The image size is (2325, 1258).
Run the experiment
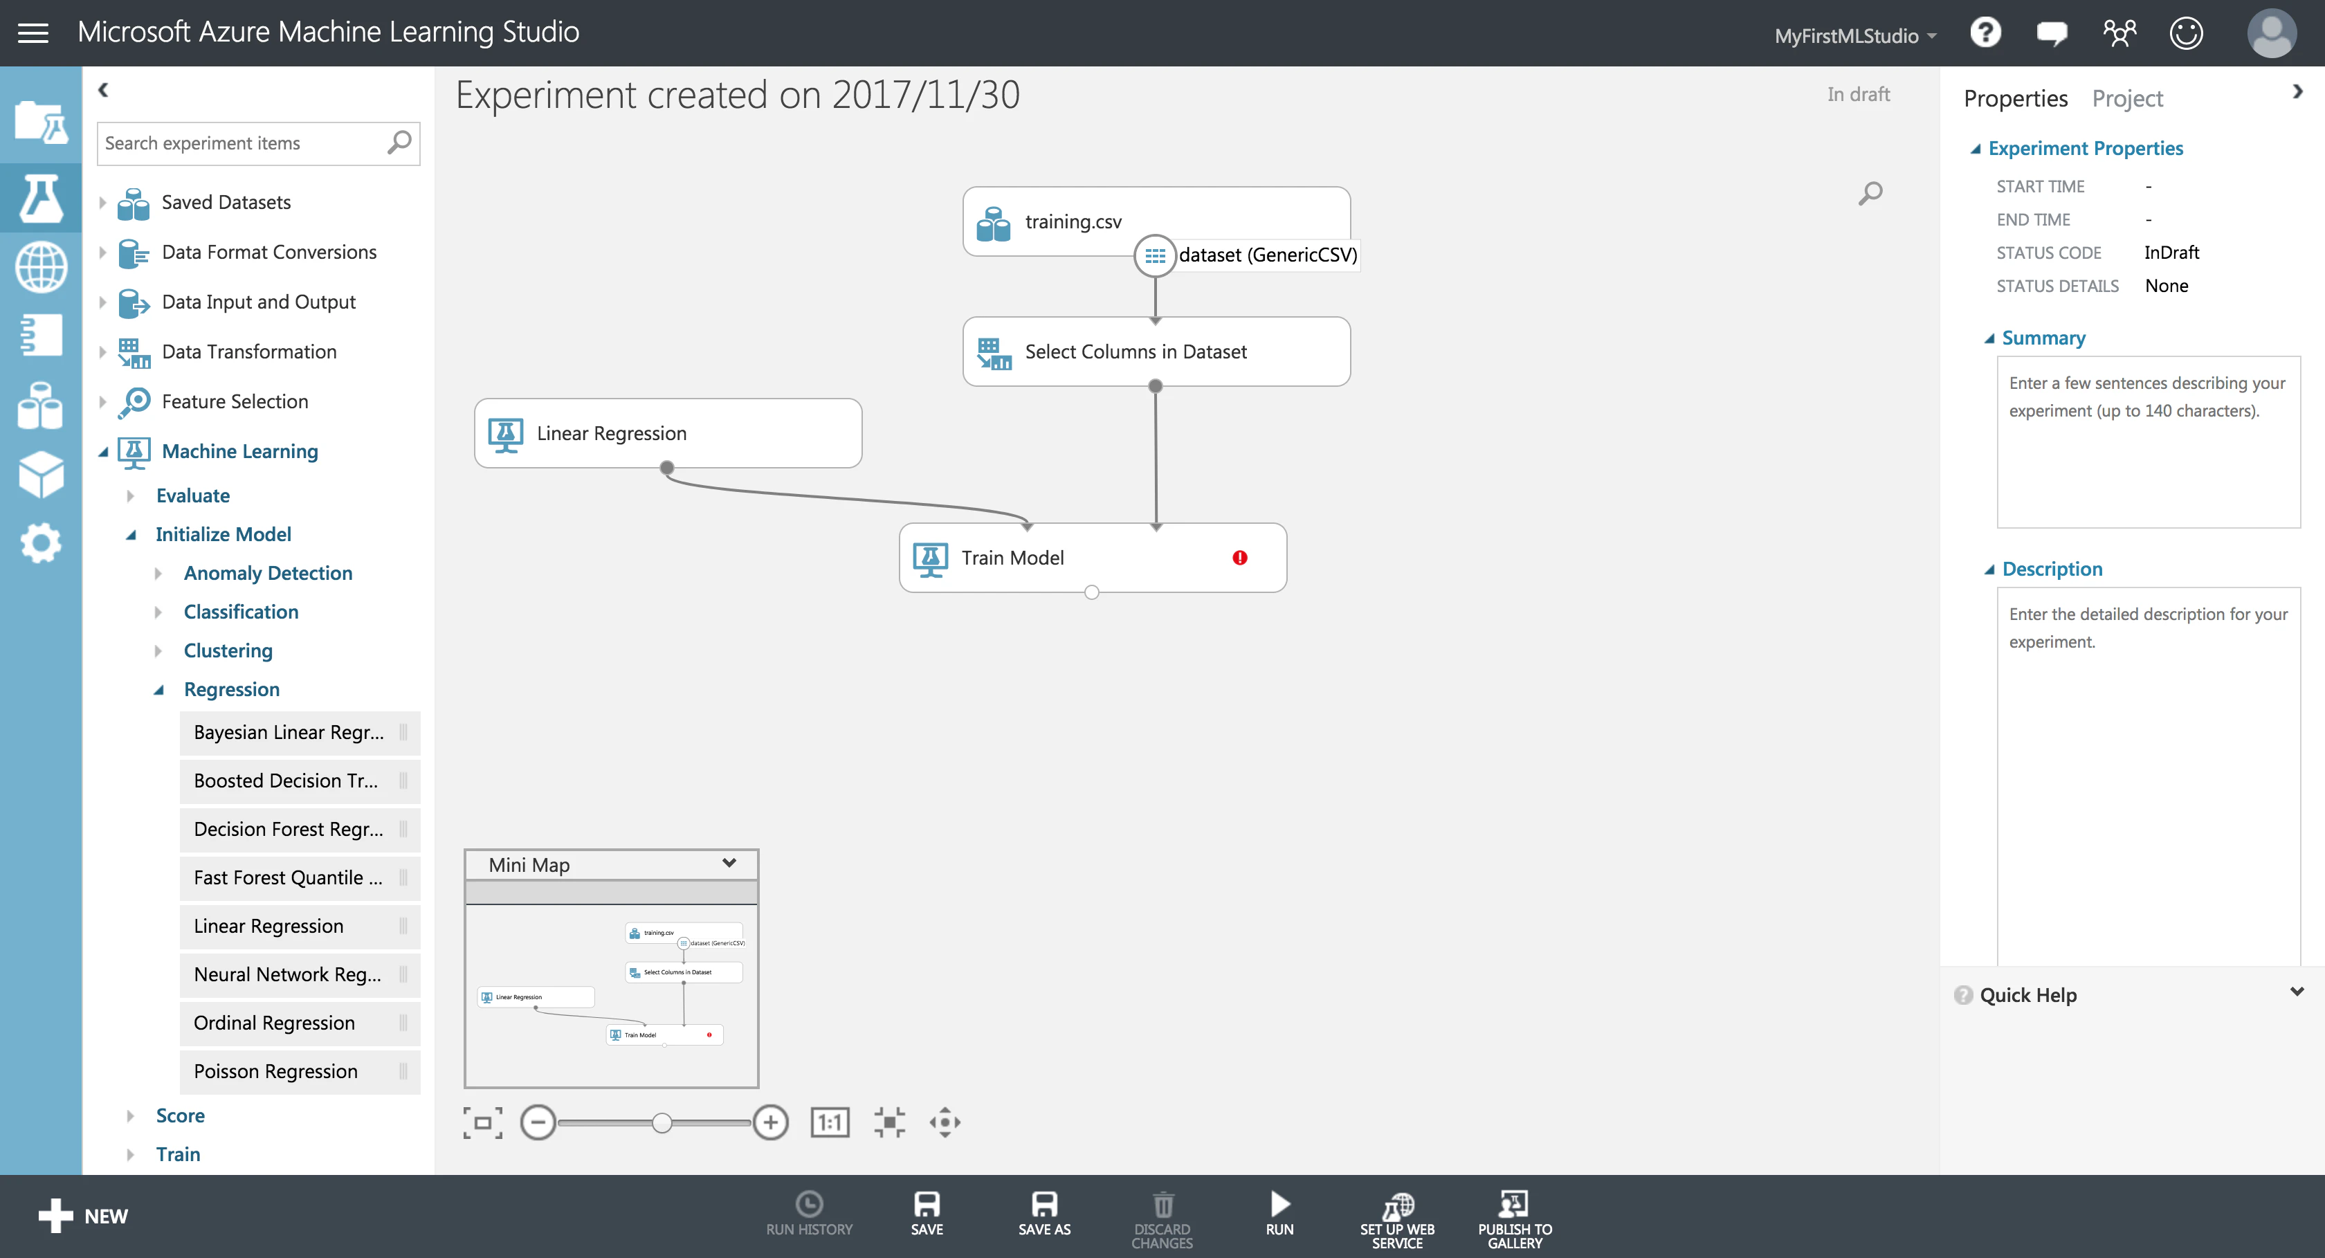coord(1279,1214)
